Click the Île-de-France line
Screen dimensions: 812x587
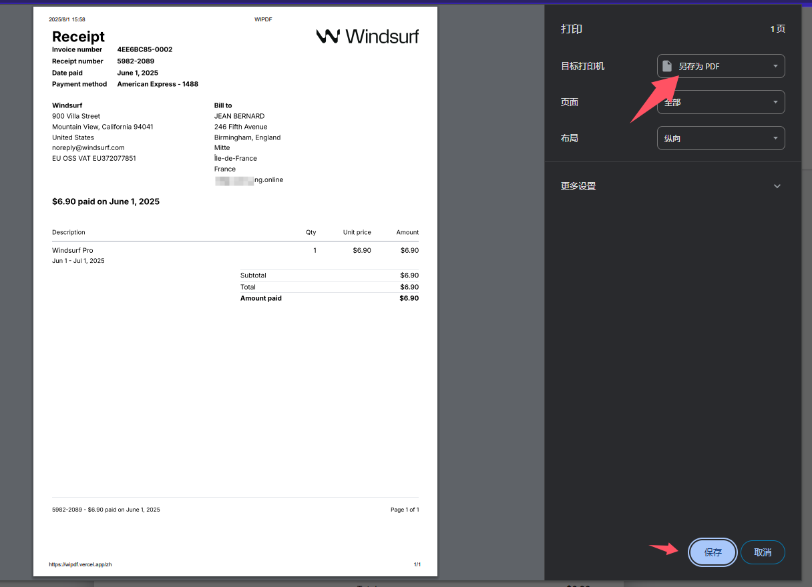click(235, 158)
